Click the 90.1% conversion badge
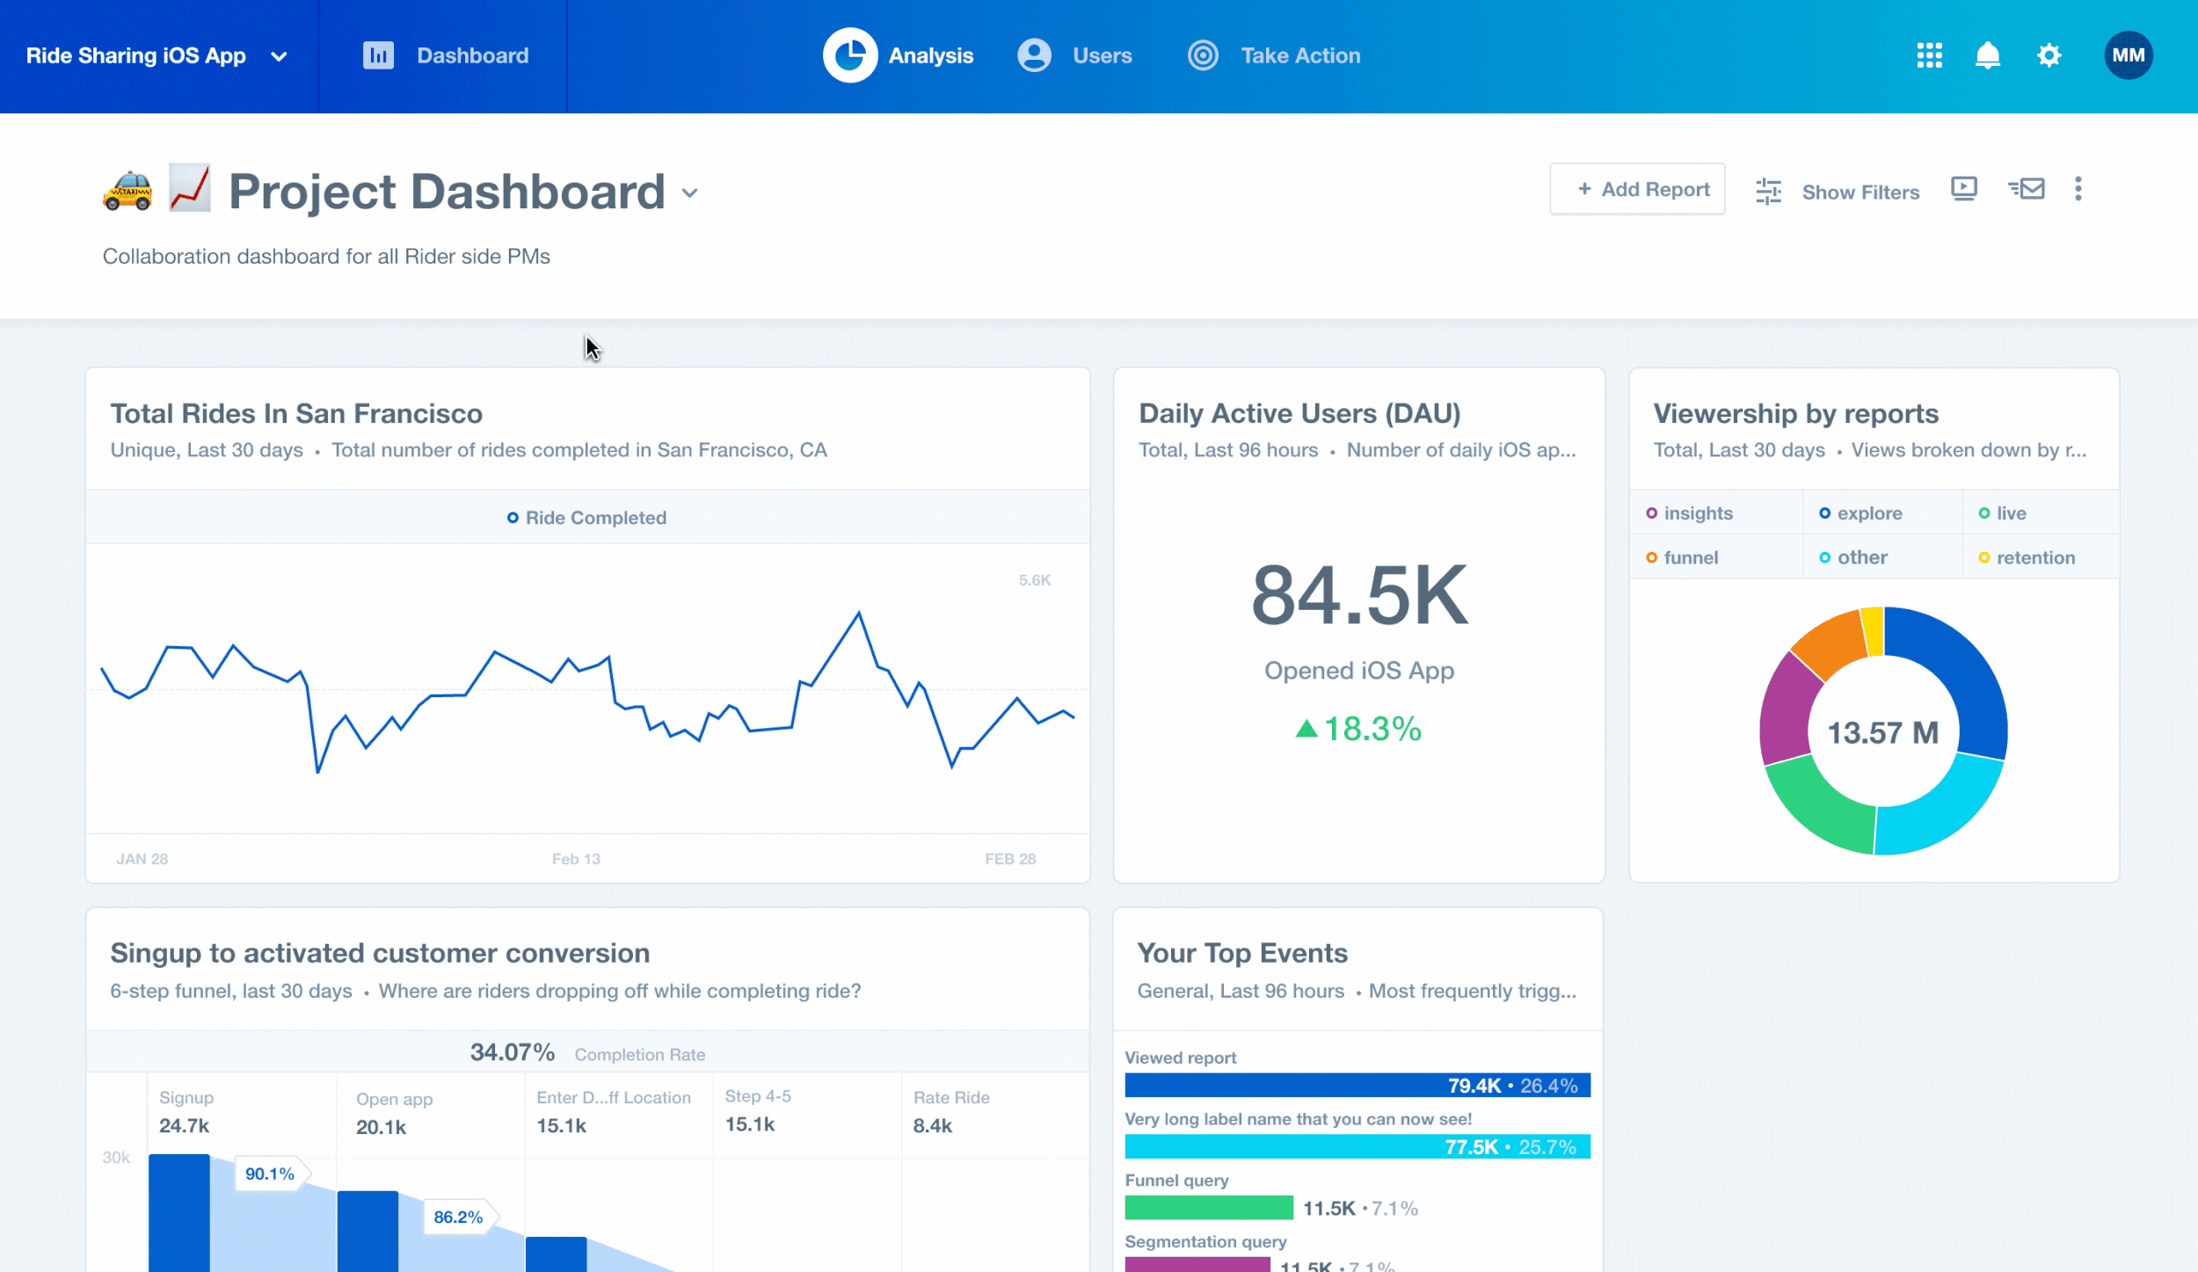2198x1272 pixels. [271, 1174]
